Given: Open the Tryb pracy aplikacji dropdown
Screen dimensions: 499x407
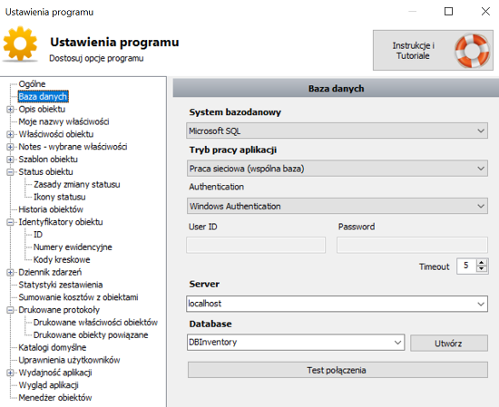Looking at the screenshot, I should (x=337, y=169).
